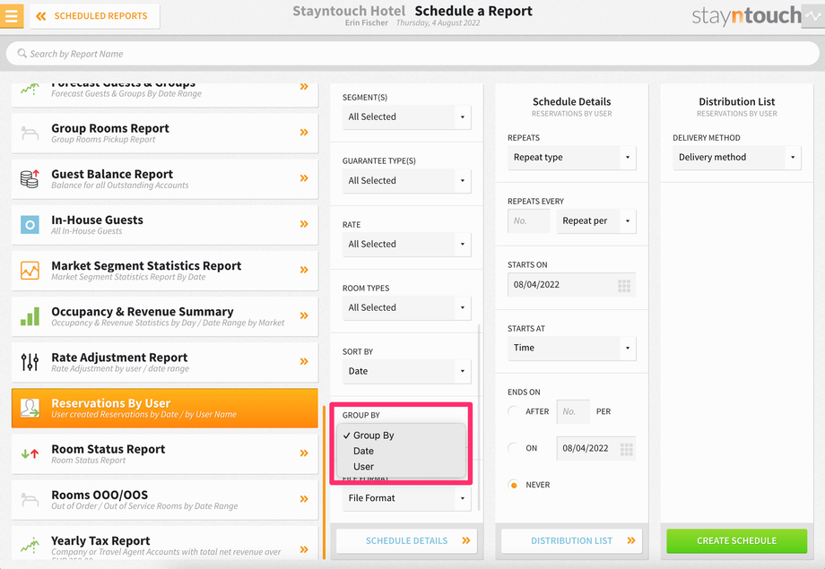
Task: Click the Distribution List button
Action: (x=571, y=540)
